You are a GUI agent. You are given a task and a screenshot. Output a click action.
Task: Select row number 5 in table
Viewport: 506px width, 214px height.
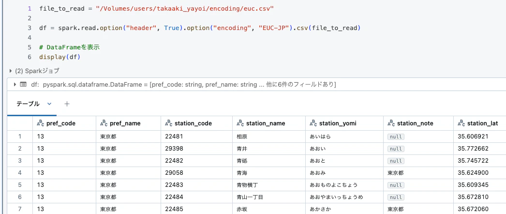coord(20,185)
